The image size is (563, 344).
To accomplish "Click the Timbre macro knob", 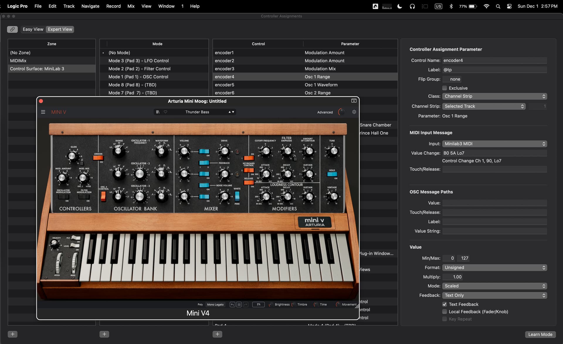I will [x=294, y=305].
